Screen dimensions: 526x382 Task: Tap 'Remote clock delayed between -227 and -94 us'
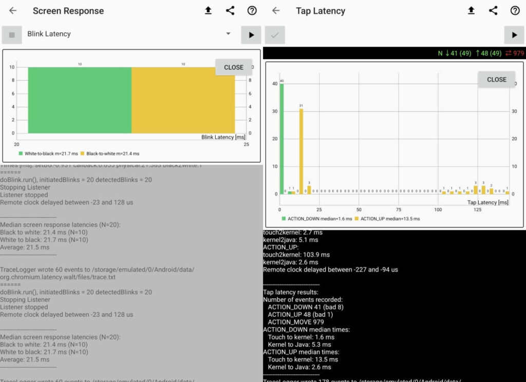tap(330, 270)
